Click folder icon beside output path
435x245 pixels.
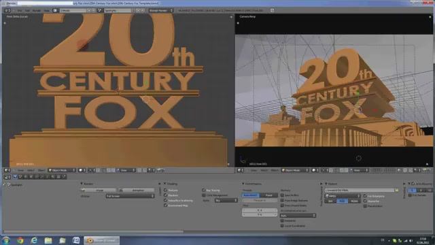point(396,191)
